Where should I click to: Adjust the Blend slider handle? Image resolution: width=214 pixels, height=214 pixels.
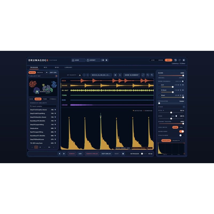(183, 75)
